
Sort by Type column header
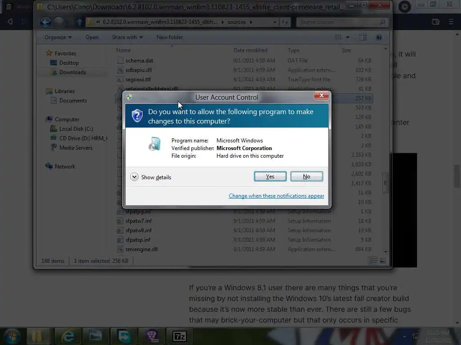(x=294, y=50)
